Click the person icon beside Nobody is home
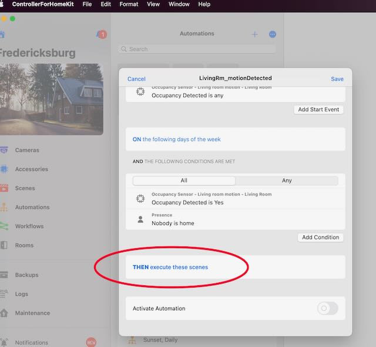 tap(140, 219)
